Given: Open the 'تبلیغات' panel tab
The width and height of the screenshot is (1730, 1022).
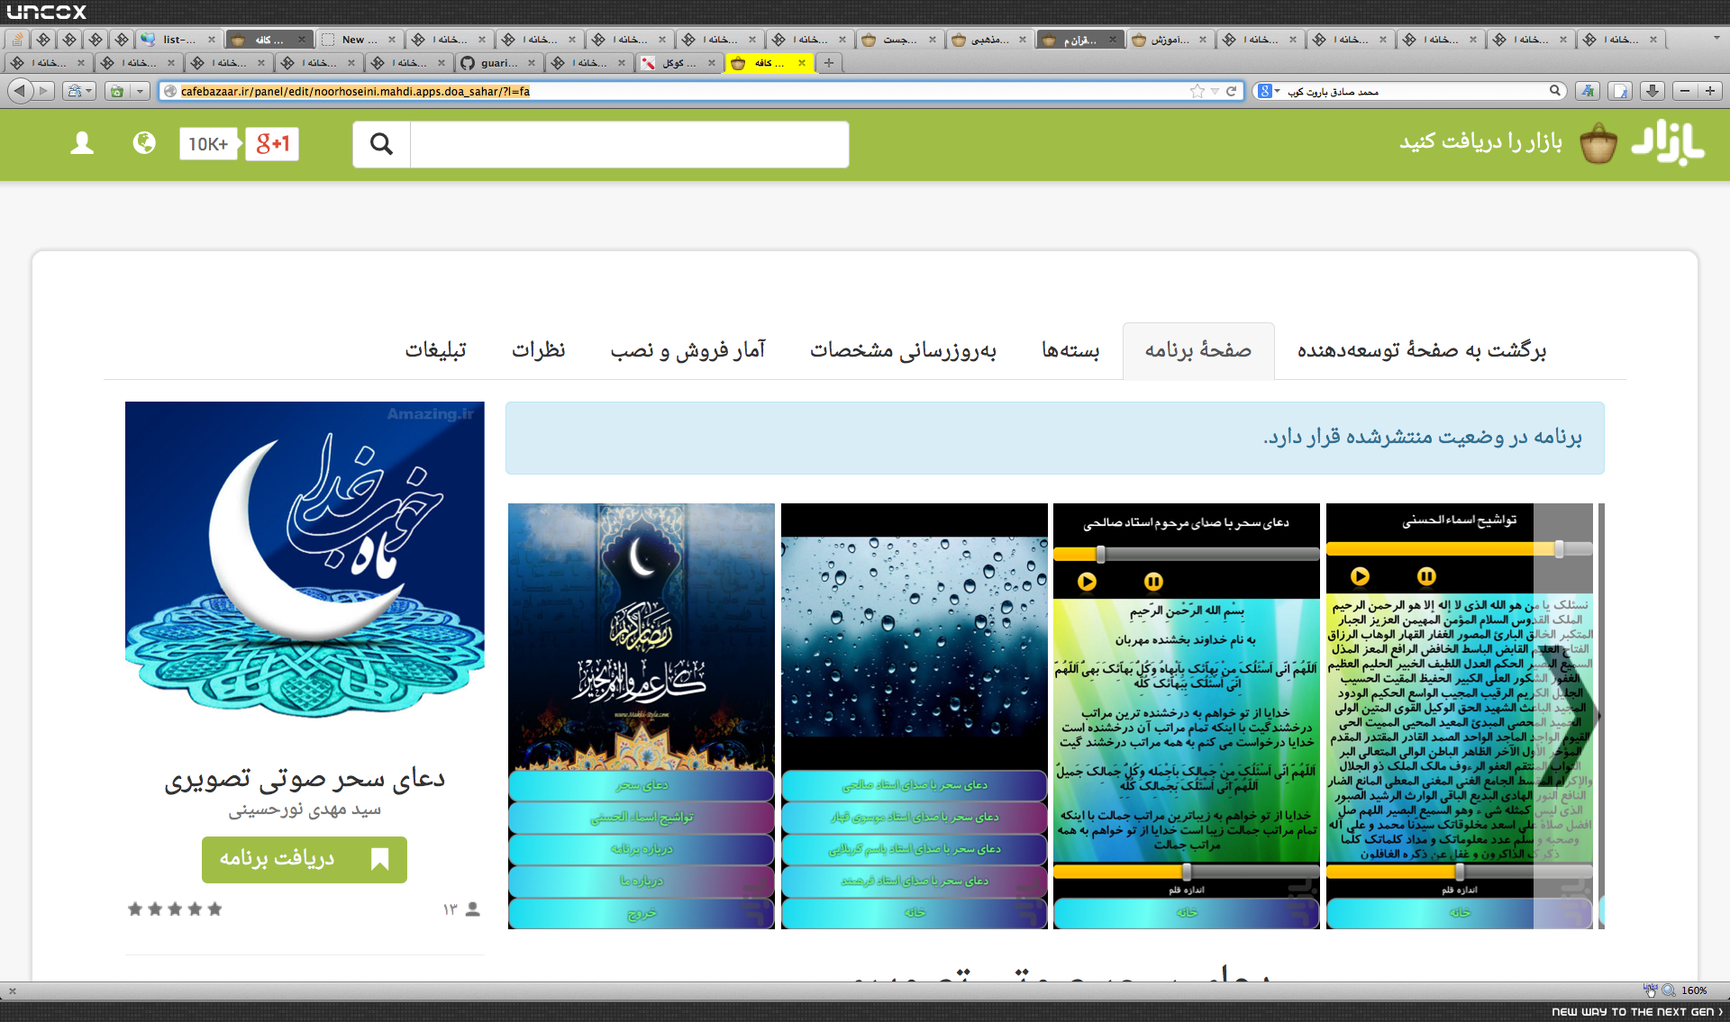Looking at the screenshot, I should pyautogui.click(x=436, y=350).
